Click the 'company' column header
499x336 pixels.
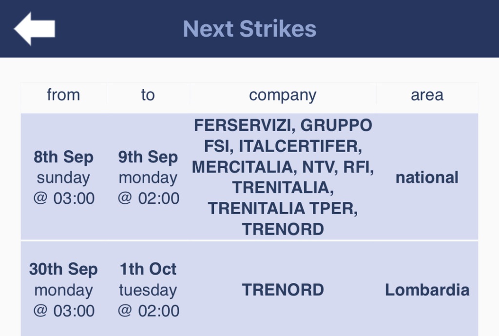pyautogui.click(x=283, y=95)
